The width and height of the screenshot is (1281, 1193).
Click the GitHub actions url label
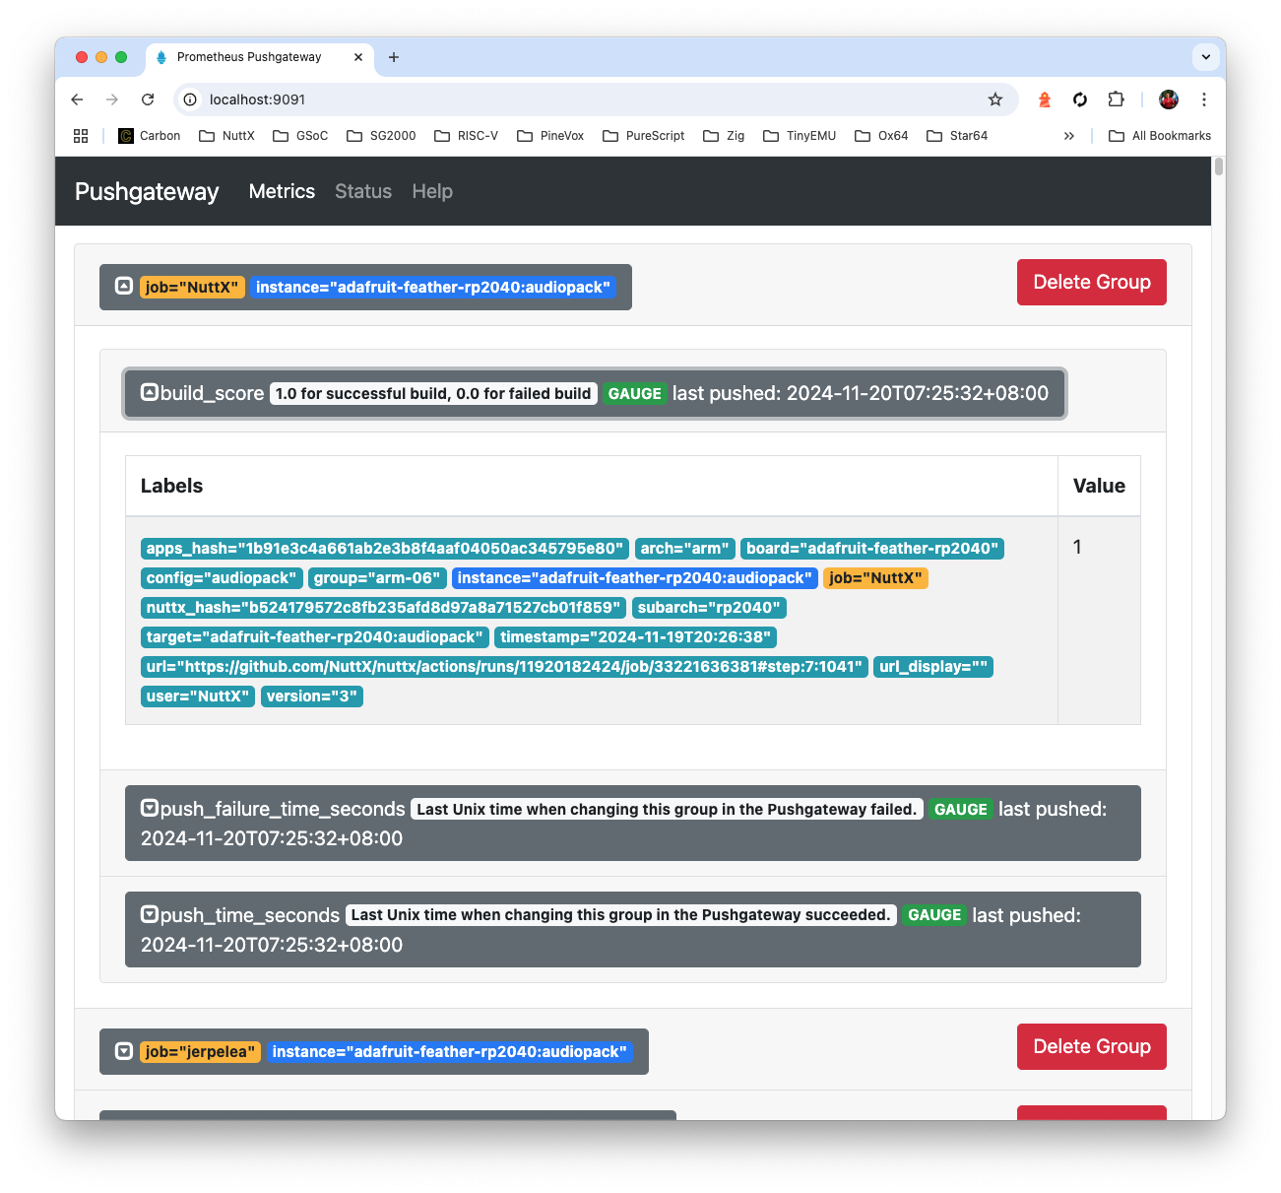[504, 667]
